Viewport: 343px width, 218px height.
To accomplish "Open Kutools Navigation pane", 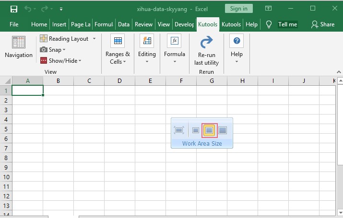I will (x=19, y=47).
